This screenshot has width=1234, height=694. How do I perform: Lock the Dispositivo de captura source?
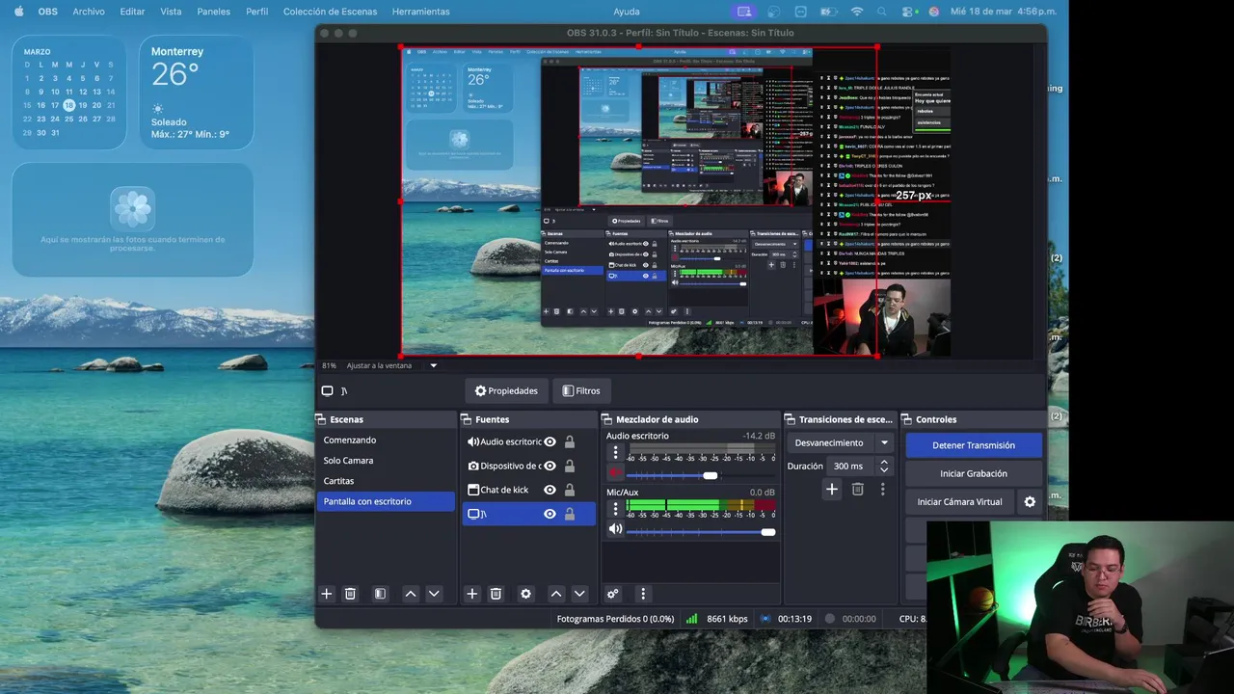point(570,466)
